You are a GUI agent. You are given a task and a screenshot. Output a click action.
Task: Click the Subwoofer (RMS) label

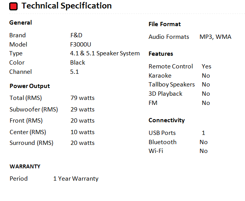pos(34,110)
